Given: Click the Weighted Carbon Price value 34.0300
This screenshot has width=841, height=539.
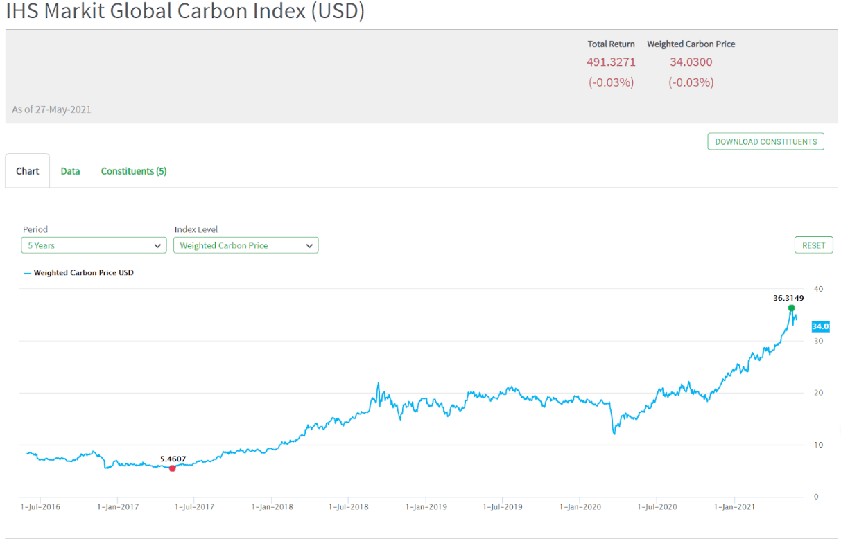Looking at the screenshot, I should tap(691, 62).
